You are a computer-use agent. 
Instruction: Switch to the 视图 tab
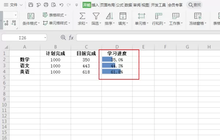[x=145, y=5]
